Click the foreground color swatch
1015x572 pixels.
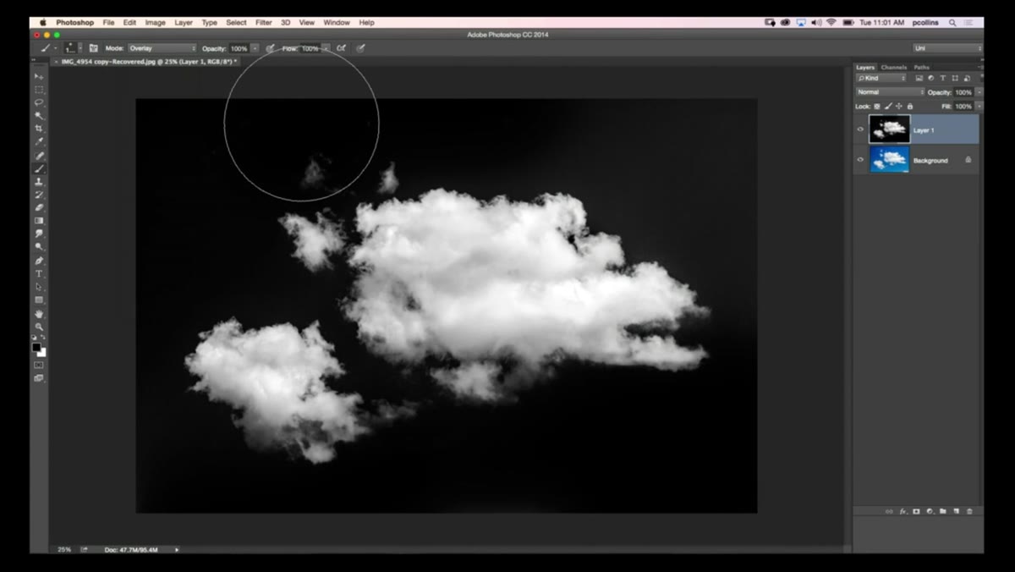36,347
